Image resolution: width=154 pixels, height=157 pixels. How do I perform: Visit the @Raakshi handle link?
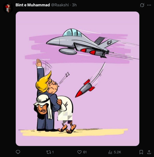click(60, 5)
